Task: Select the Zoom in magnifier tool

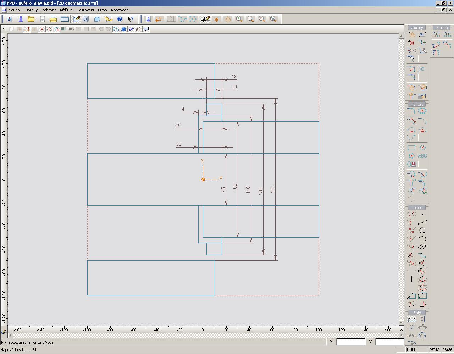Action: [x=239, y=19]
